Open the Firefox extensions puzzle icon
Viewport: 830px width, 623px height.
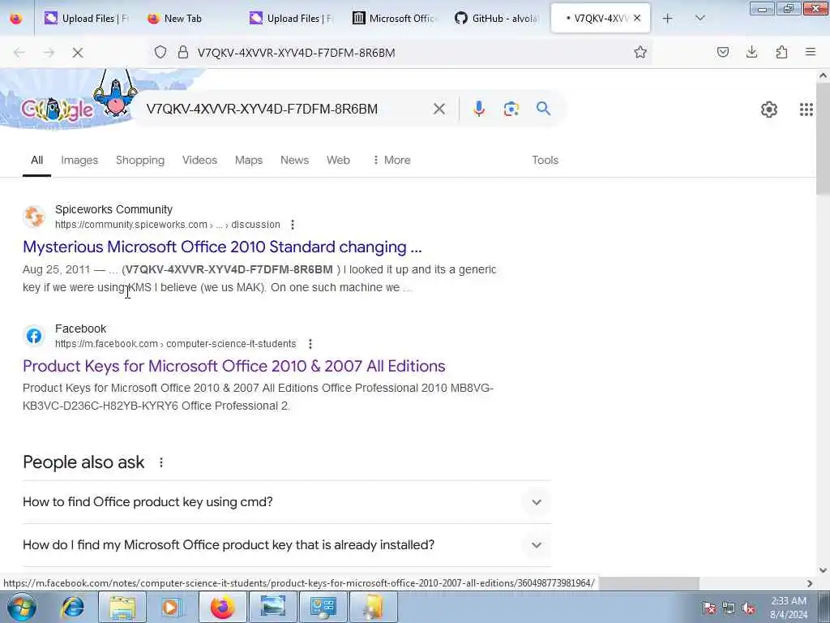click(x=781, y=52)
